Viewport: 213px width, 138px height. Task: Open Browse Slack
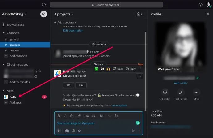pos(15,25)
